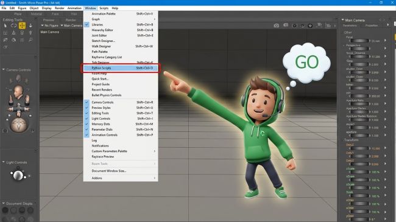Click the Focal parameter dial
The width and height of the screenshot is (396, 222).
coord(359,41)
